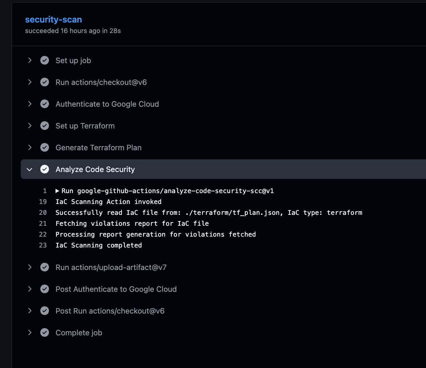Open the security-scan job title link
The image size is (426, 368).
53,20
